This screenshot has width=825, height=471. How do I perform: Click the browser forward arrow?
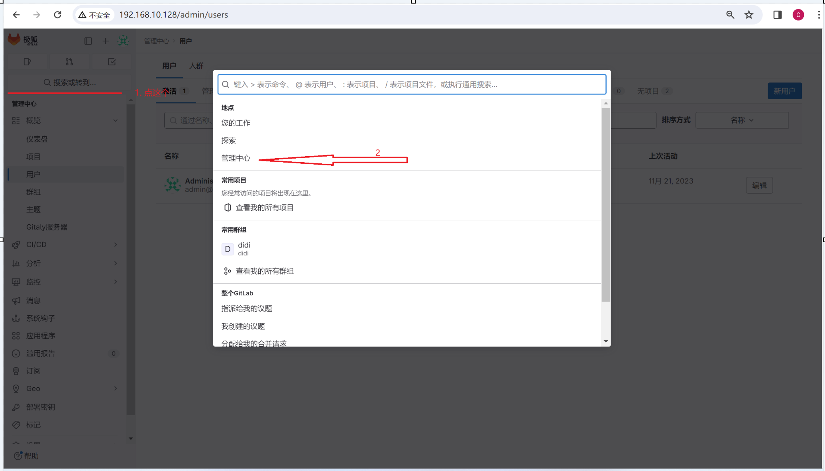coord(37,15)
